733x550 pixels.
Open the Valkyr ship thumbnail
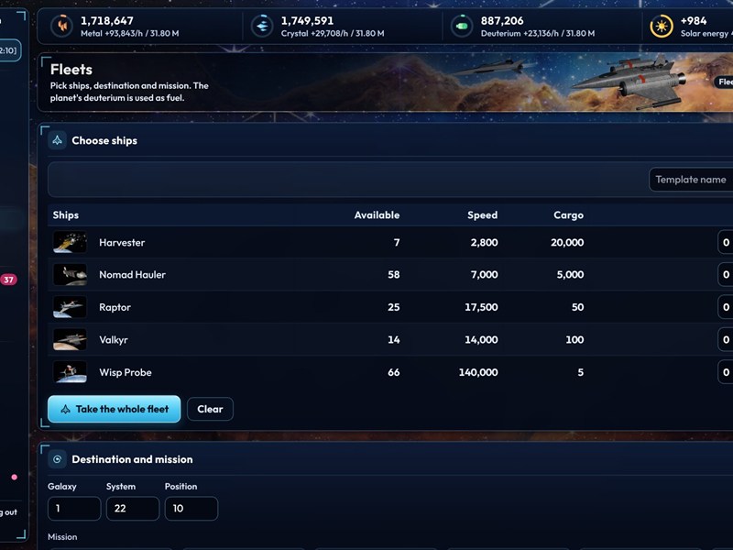(x=70, y=339)
